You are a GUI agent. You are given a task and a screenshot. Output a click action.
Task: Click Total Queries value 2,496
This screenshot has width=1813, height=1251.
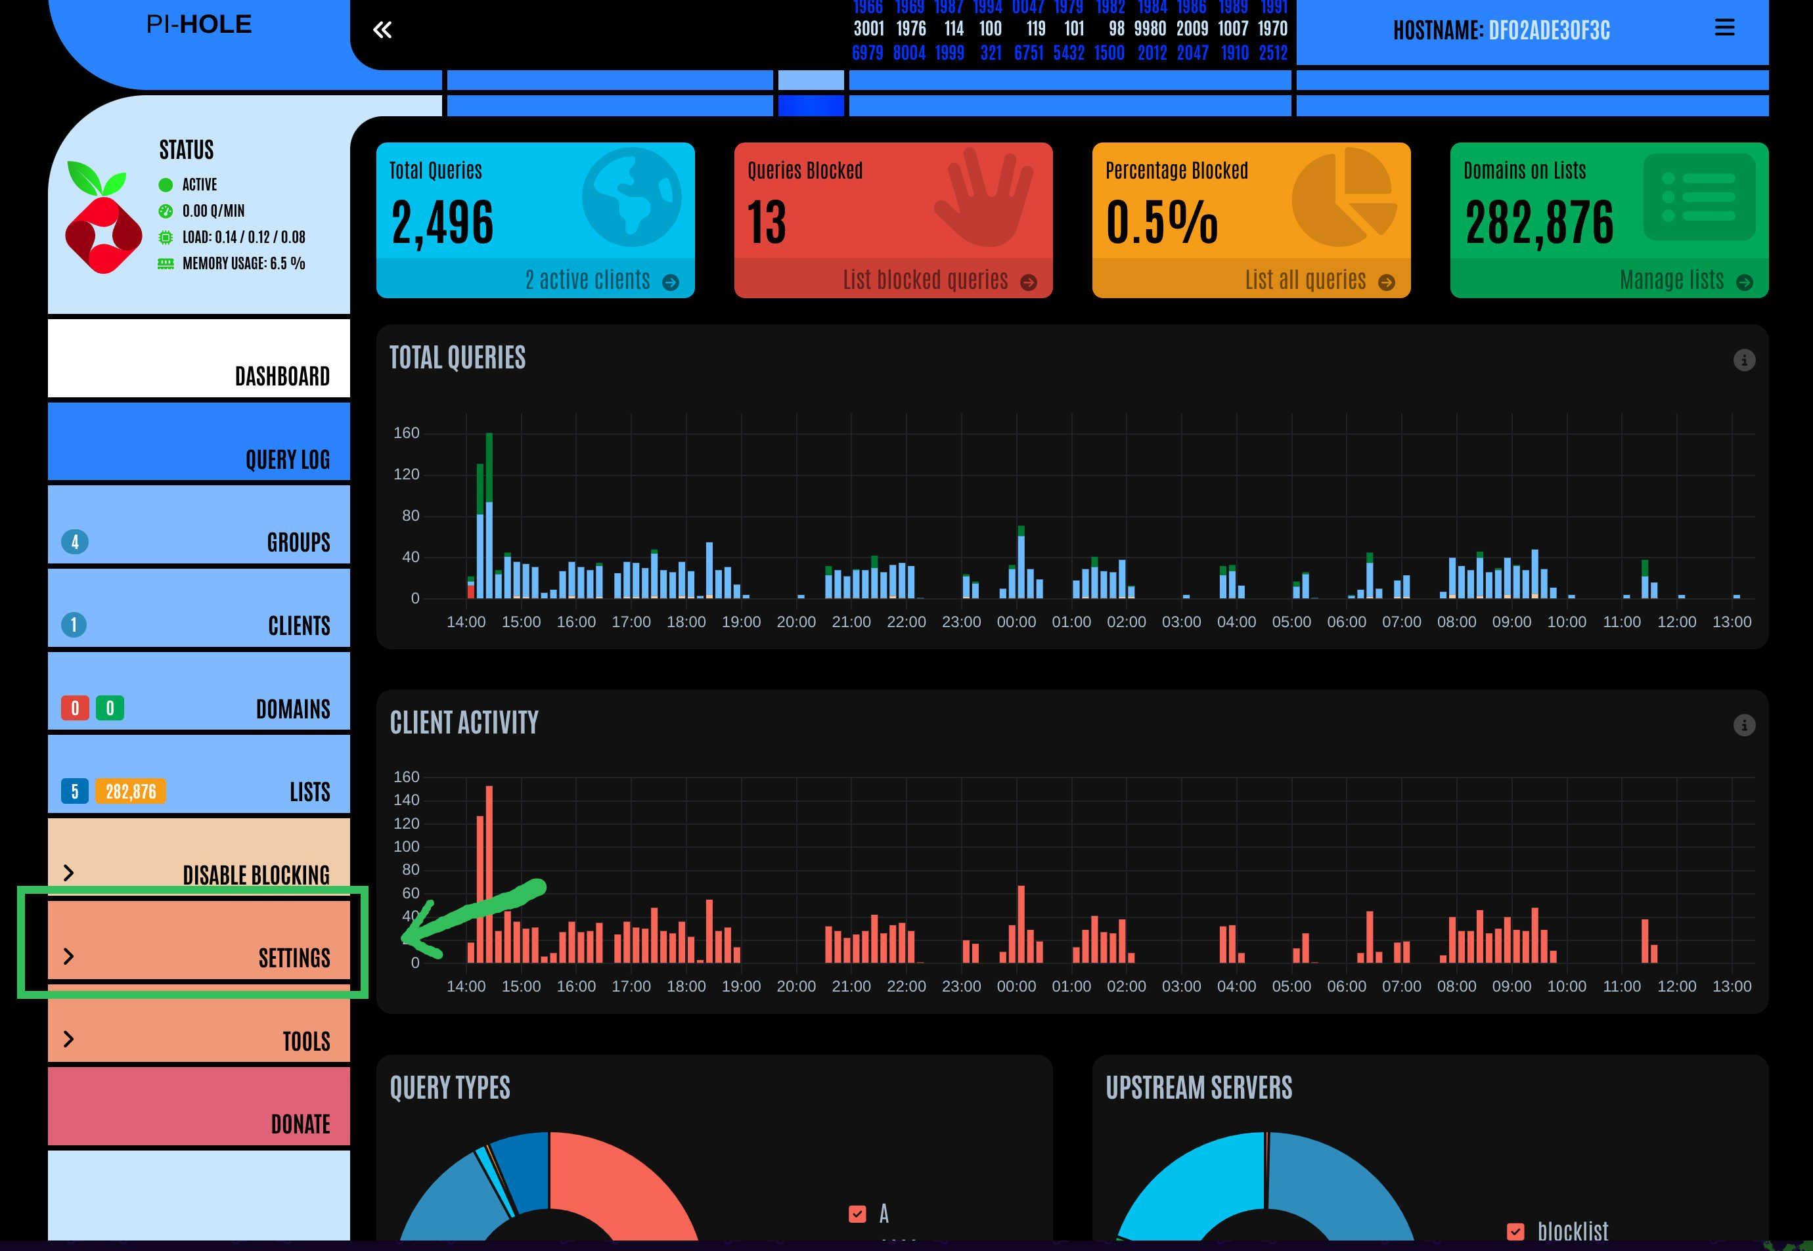tap(442, 223)
